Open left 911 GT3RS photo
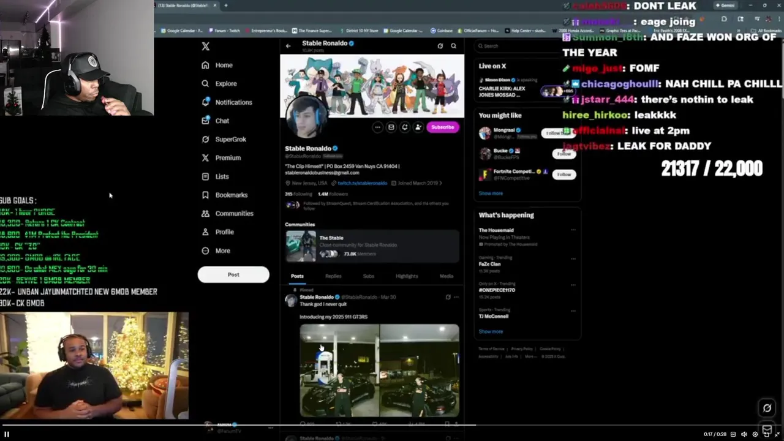The image size is (784, 441). tap(339, 371)
